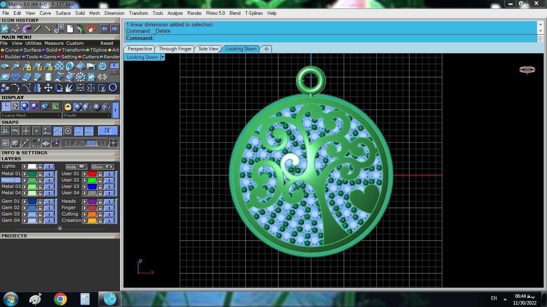Click the grid axes display icon
This screenshot has width=547, height=307.
tap(6, 106)
